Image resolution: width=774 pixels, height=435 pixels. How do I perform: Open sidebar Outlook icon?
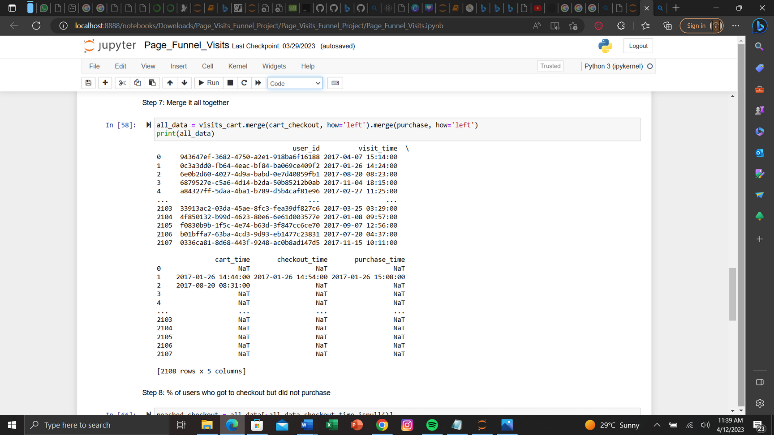click(x=759, y=153)
